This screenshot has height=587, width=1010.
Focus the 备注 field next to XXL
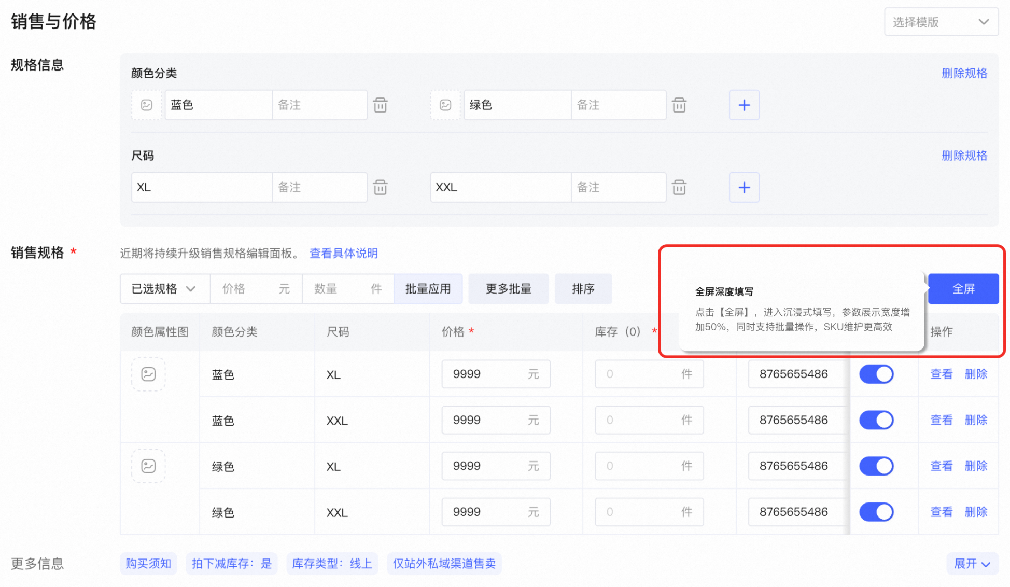pyautogui.click(x=619, y=187)
